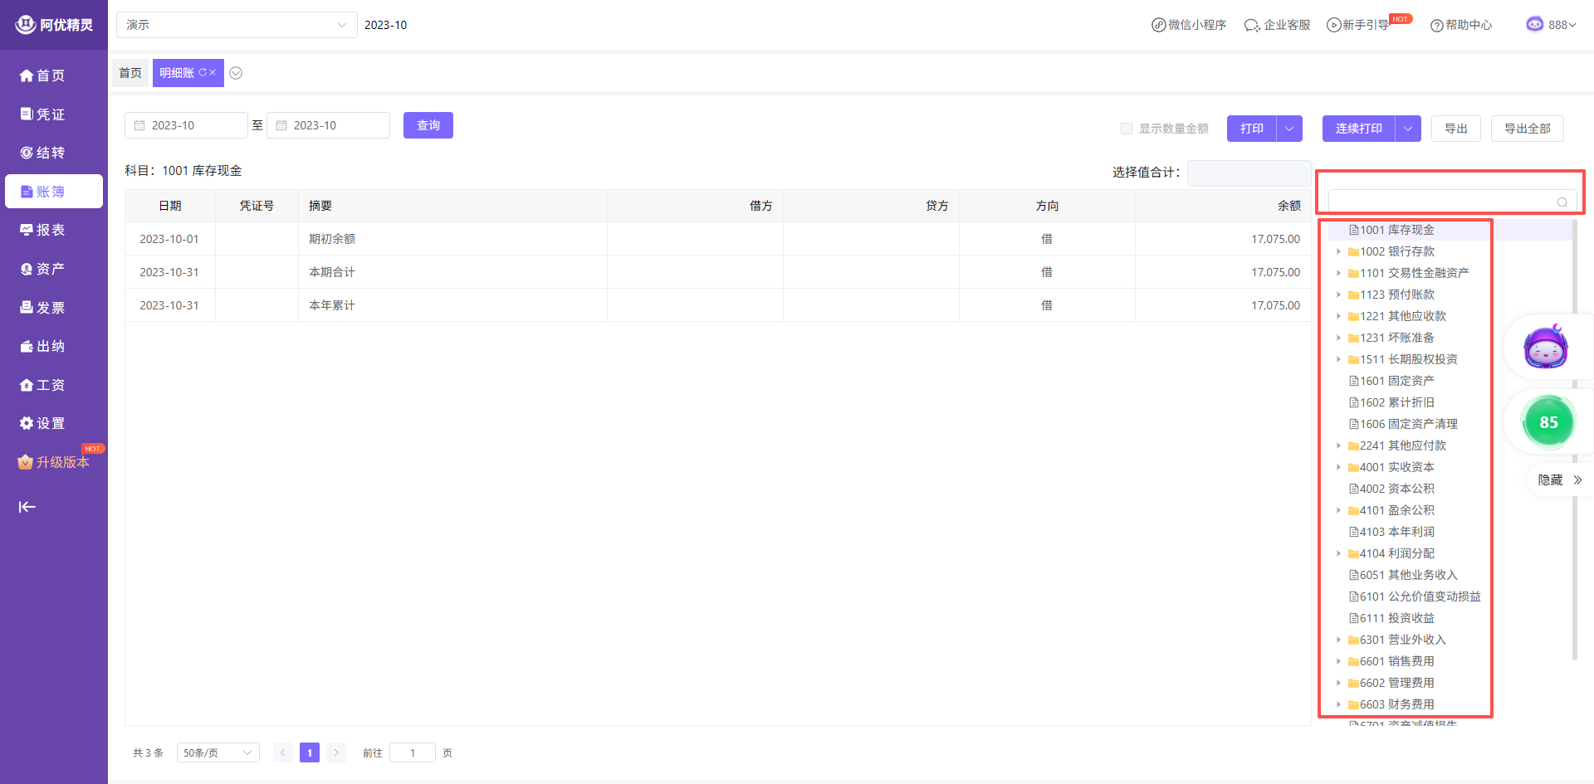Click the 查询 button

[x=428, y=125]
